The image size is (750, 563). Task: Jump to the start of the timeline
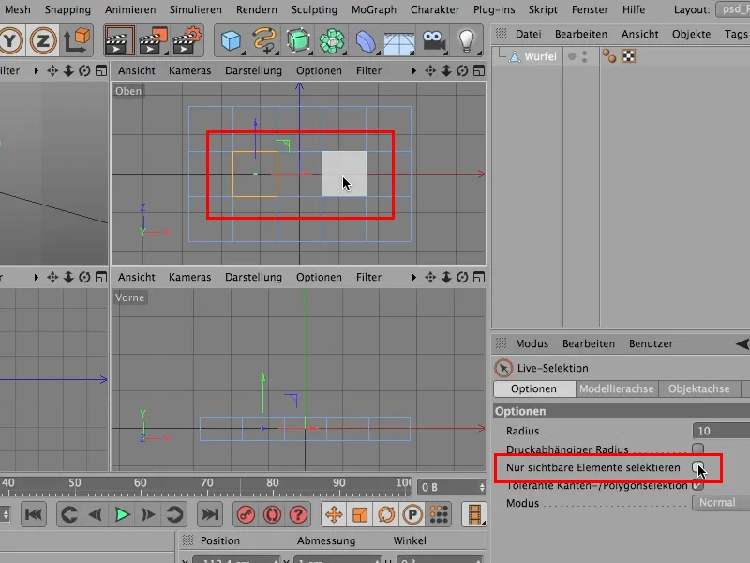(x=34, y=514)
